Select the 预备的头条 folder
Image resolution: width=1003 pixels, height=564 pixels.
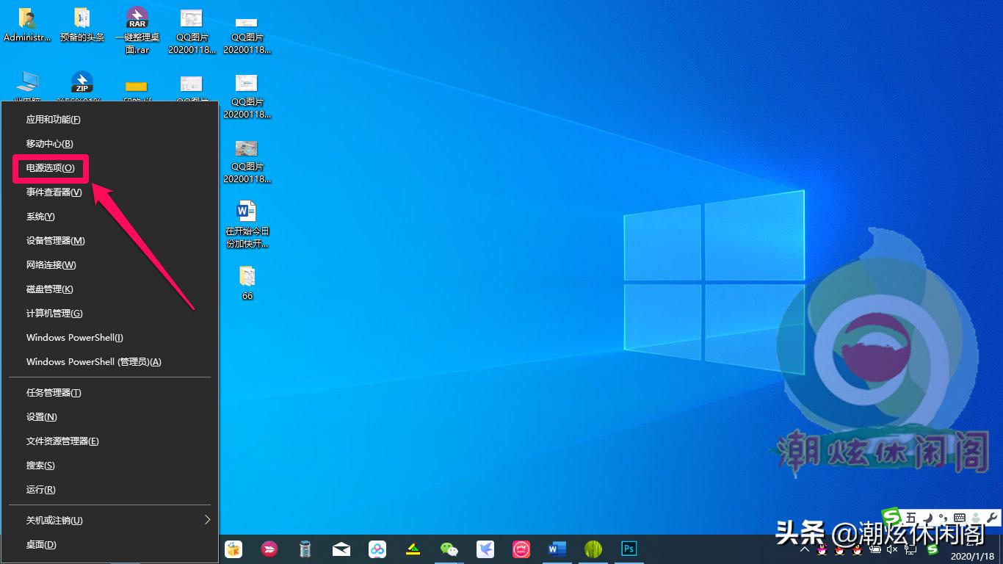point(82,24)
